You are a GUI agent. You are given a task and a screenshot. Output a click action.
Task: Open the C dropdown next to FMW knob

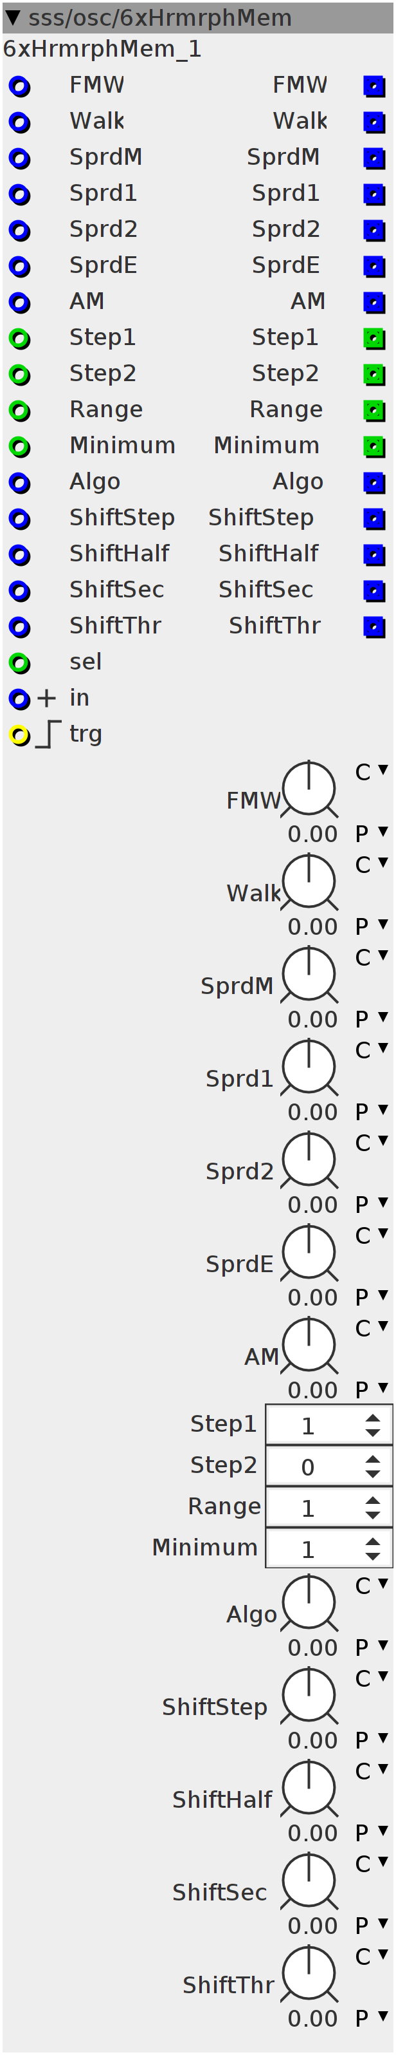point(372,771)
